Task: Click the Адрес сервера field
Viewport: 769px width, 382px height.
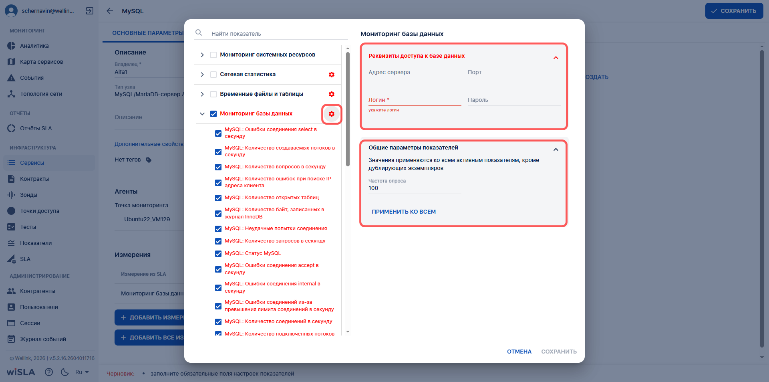Action: click(415, 73)
